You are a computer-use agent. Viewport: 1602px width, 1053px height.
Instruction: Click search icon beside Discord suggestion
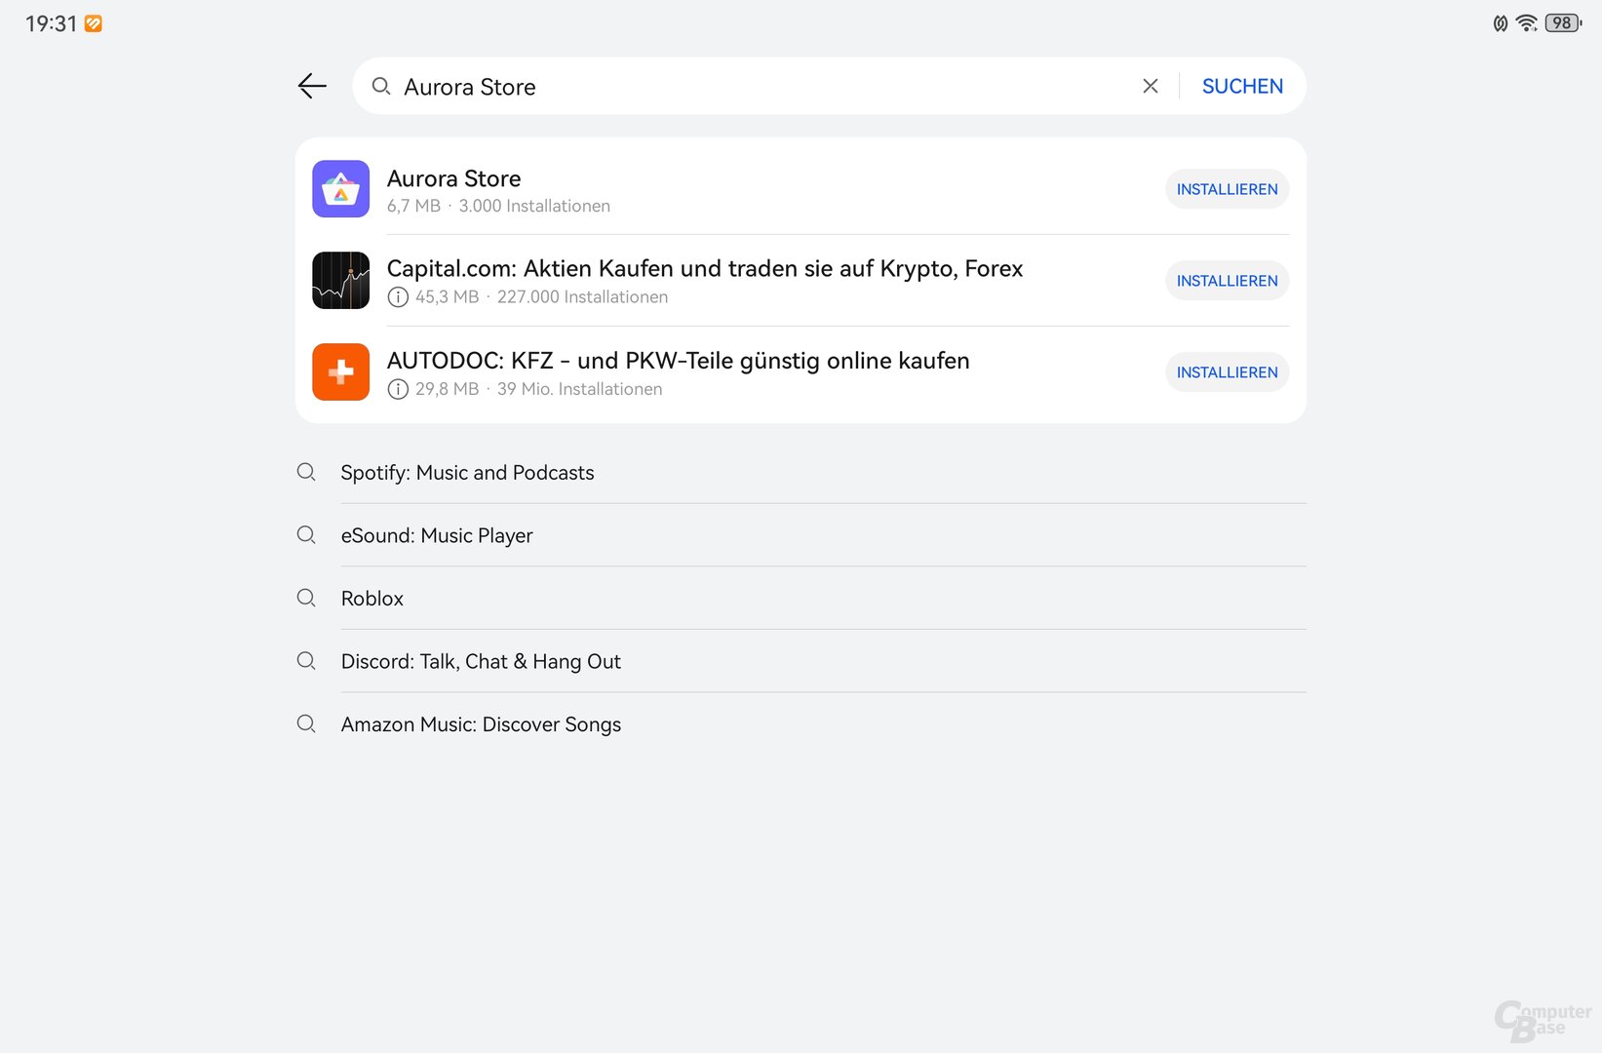(306, 661)
